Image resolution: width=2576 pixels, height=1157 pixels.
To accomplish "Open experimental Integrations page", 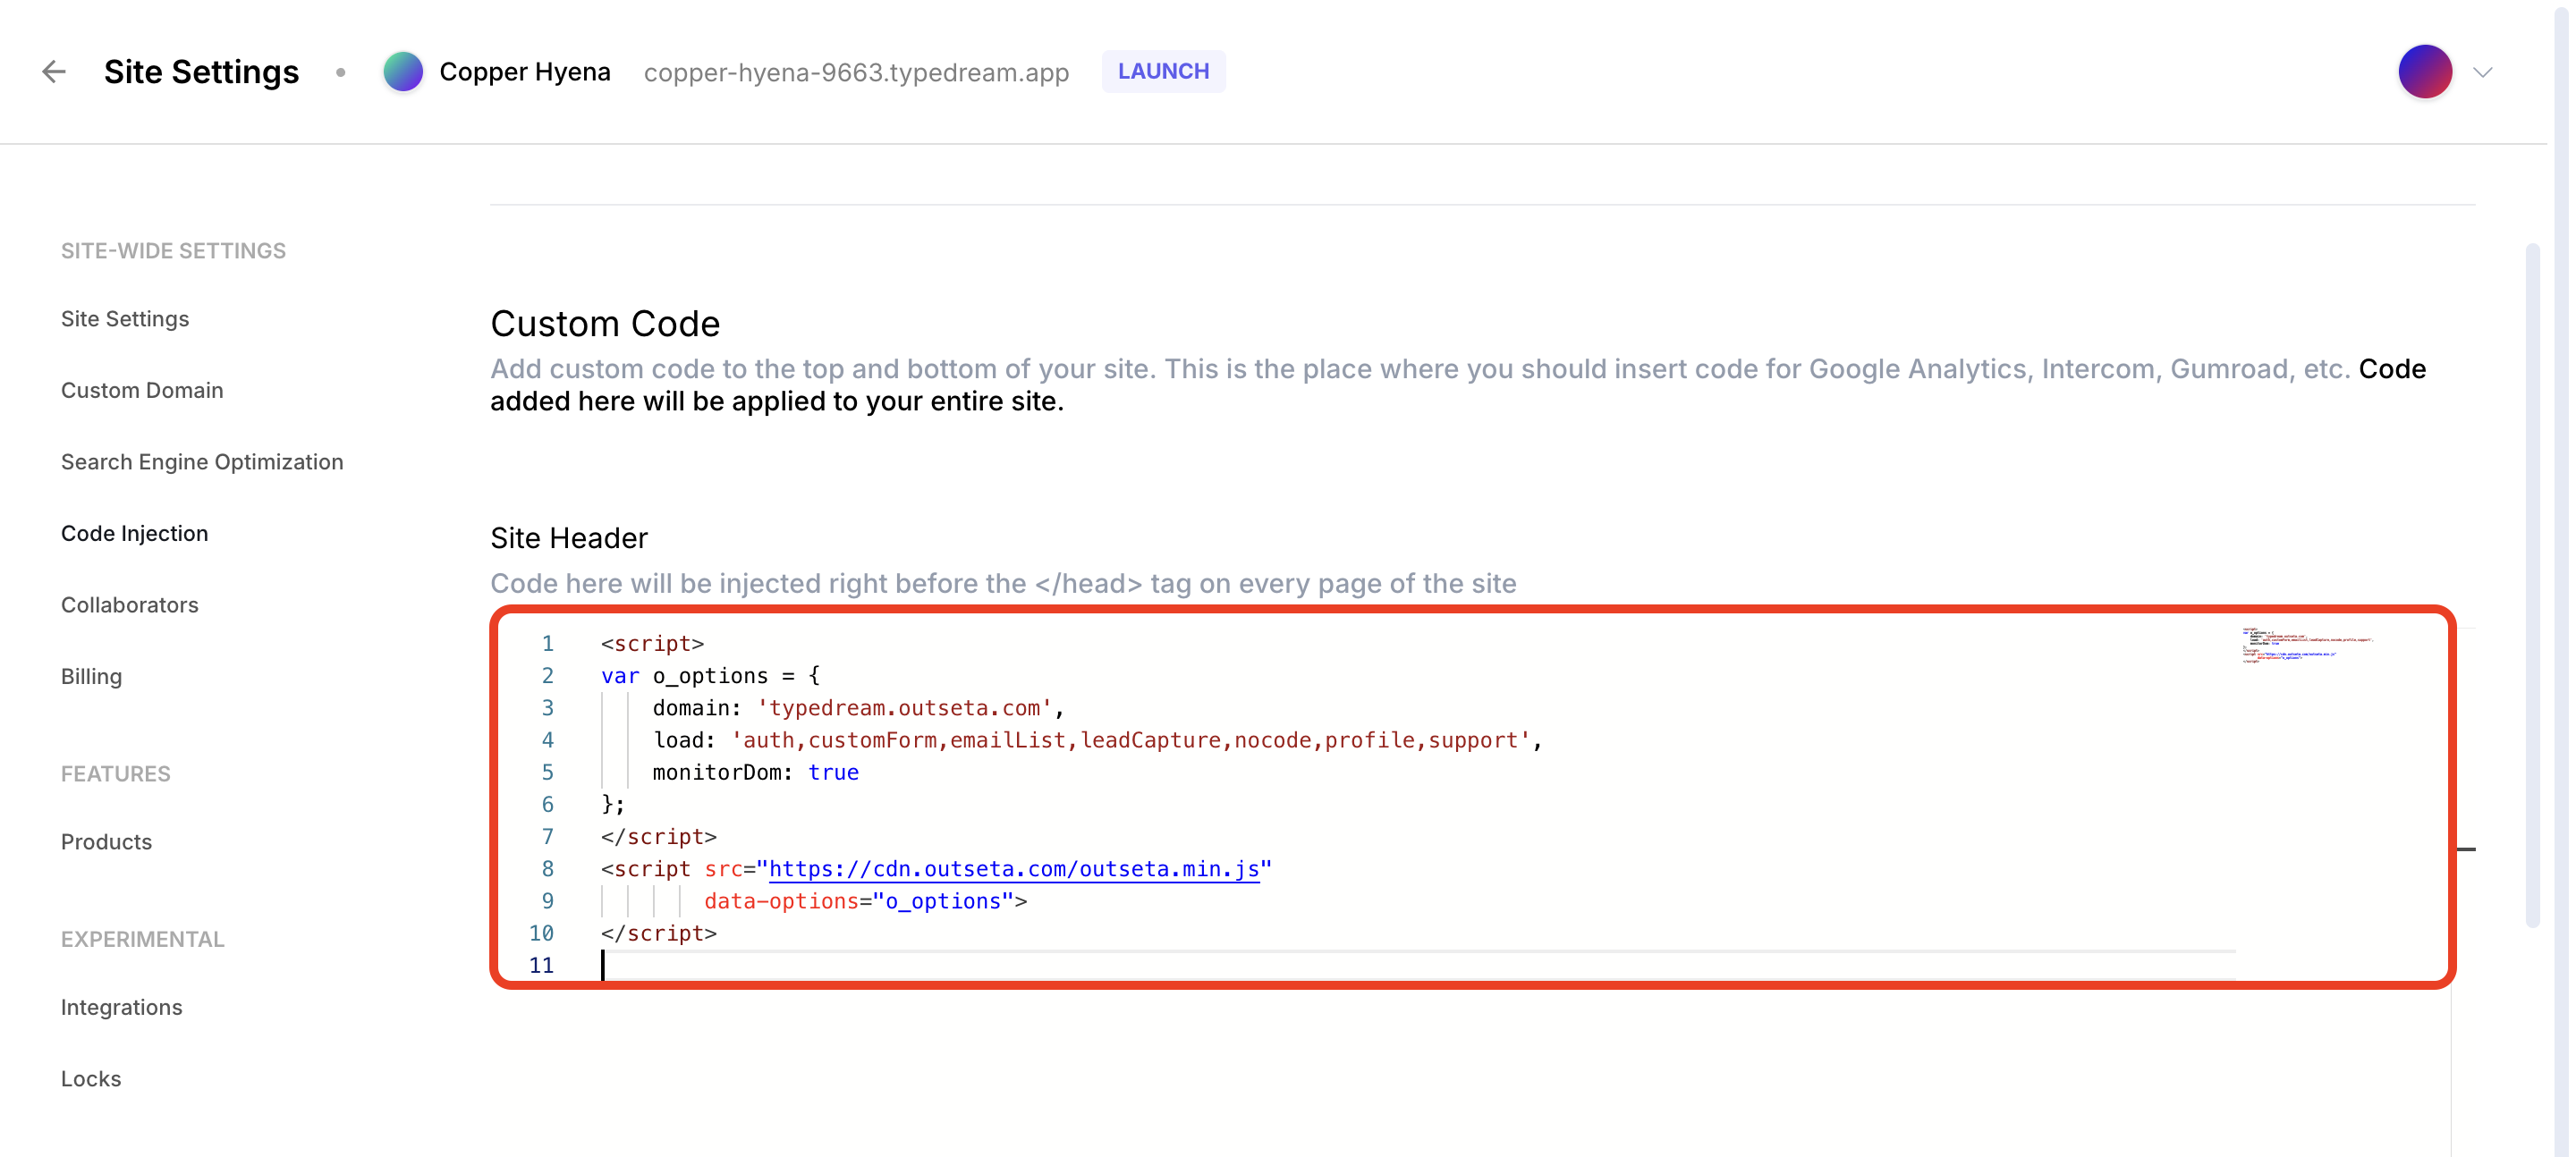I will pyautogui.click(x=122, y=1007).
